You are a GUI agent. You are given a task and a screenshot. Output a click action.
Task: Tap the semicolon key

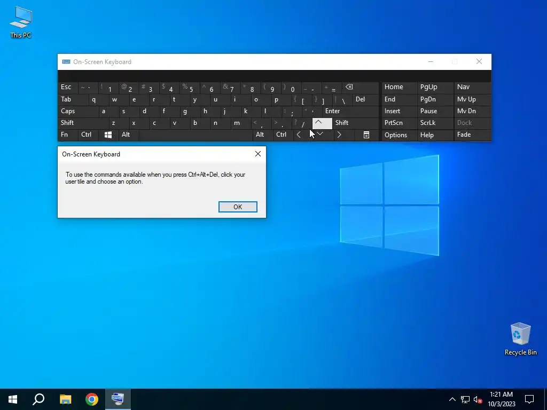pyautogui.click(x=291, y=111)
